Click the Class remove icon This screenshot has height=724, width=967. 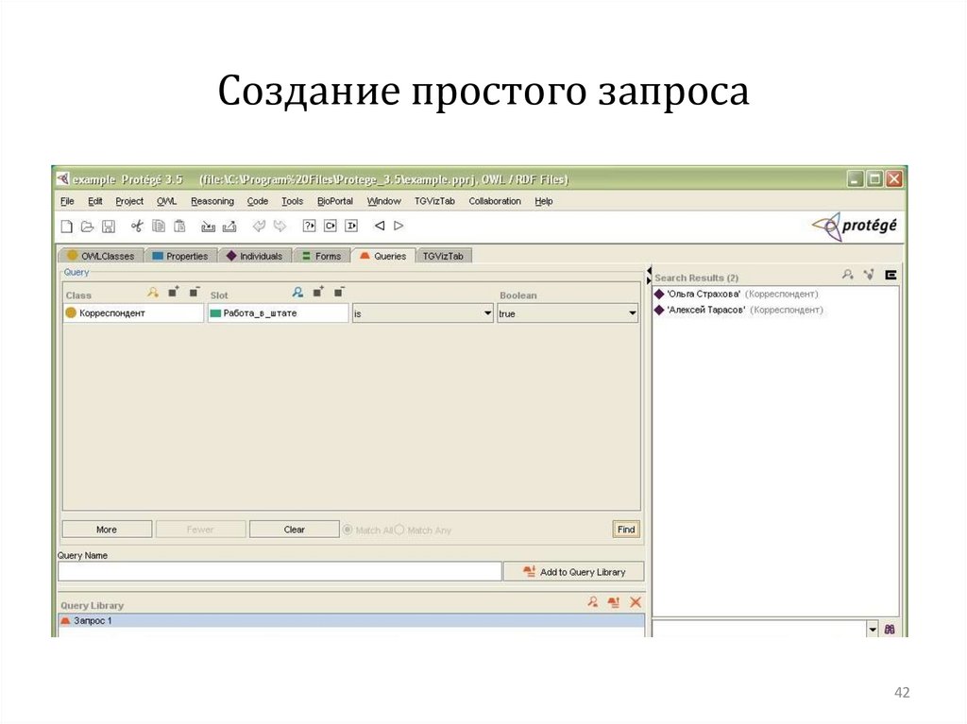click(x=195, y=292)
